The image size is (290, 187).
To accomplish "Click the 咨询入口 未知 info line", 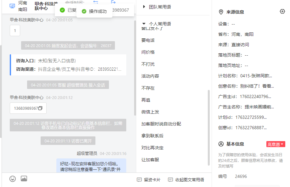I will pos(46,61).
